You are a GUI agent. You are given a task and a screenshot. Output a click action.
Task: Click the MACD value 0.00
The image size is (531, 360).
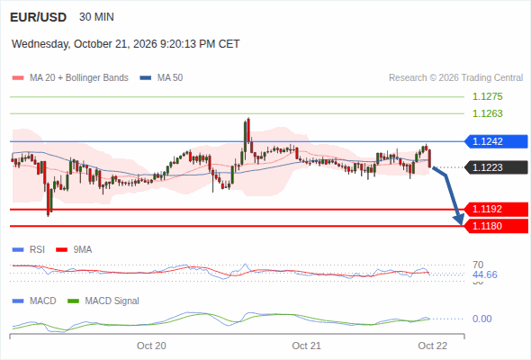pos(482,319)
